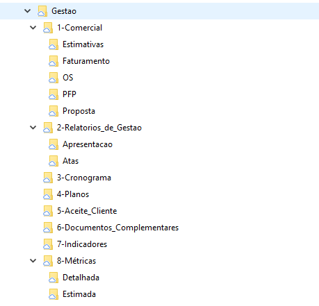Click the 6-Documentos_Complementares folder icon
319x306 pixels.
coord(48,228)
